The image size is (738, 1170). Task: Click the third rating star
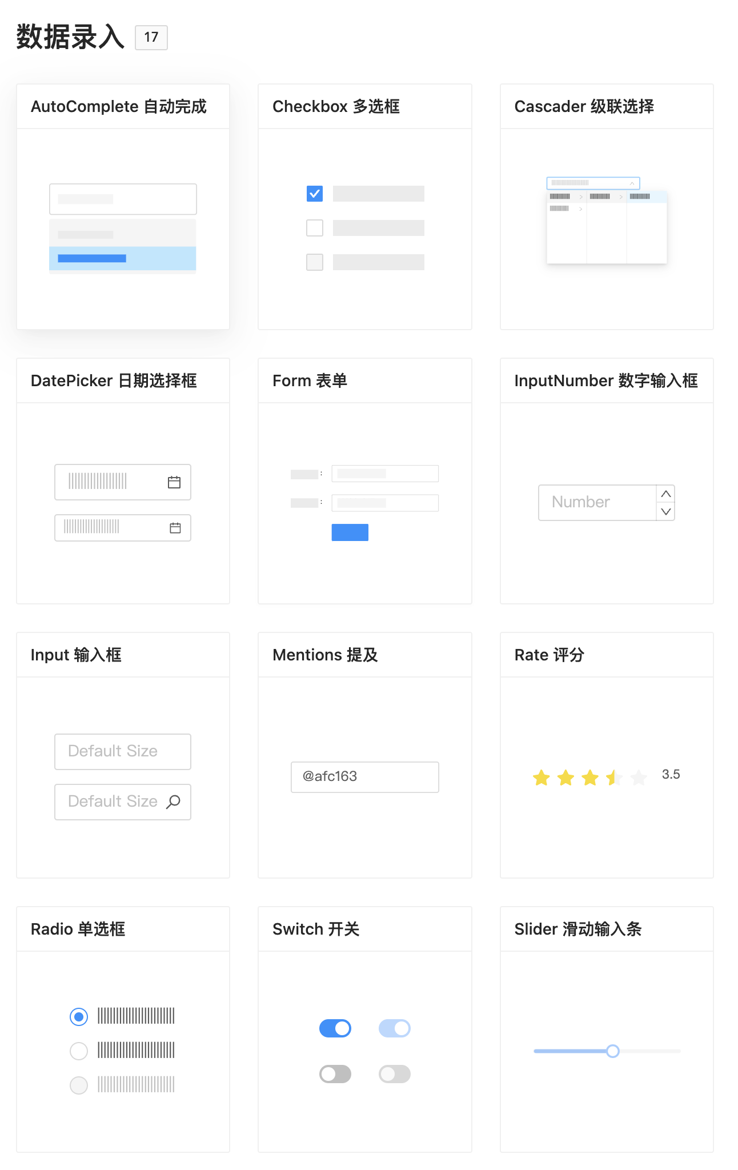pyautogui.click(x=590, y=778)
